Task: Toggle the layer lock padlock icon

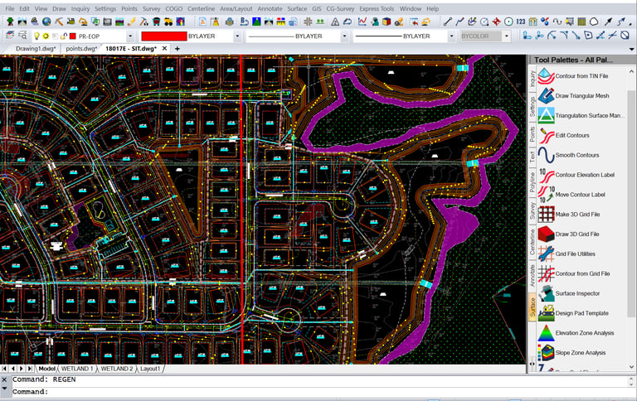Action: [62, 36]
